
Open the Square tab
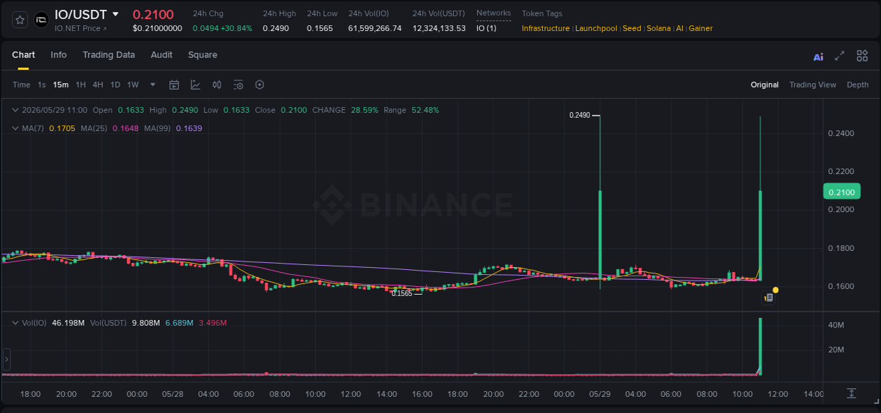point(202,55)
